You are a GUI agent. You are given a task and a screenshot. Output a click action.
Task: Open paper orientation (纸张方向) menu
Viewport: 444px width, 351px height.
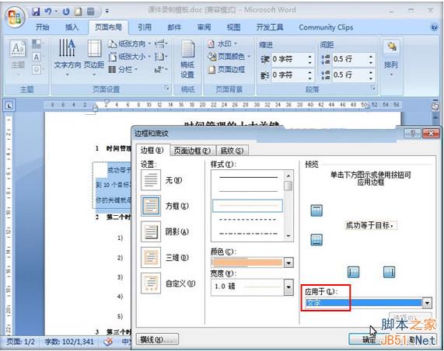(x=129, y=43)
